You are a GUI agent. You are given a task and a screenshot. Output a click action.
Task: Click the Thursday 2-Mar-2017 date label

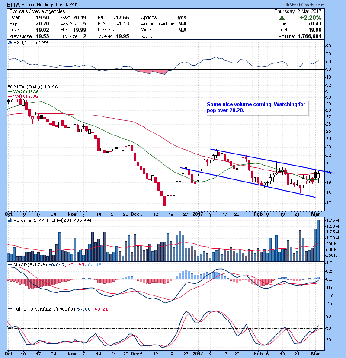point(298,11)
